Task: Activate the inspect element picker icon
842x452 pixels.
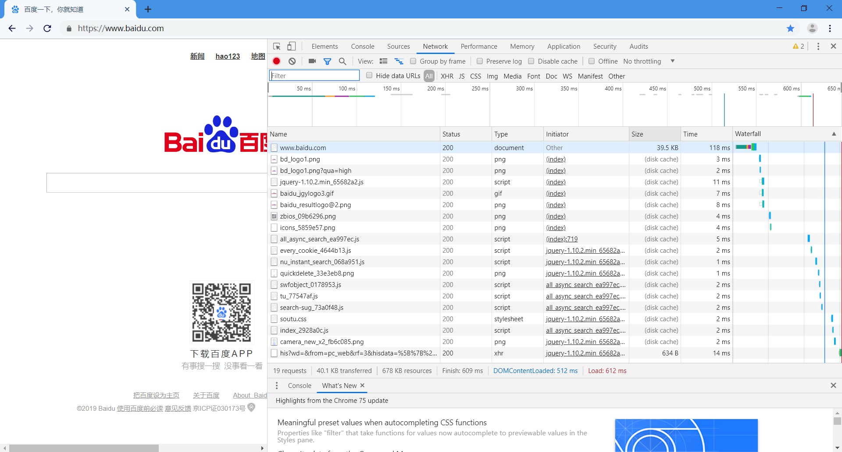Action: coord(277,47)
